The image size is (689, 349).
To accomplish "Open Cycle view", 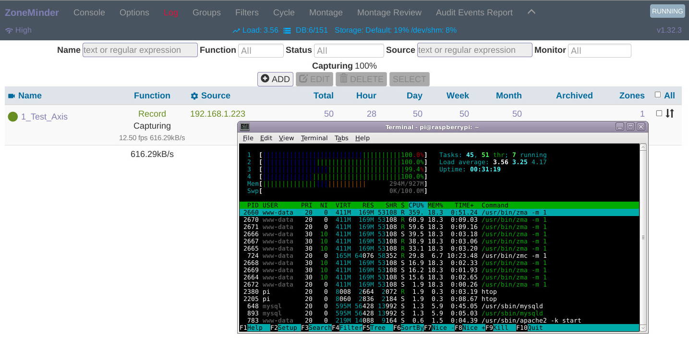I will tap(284, 12).
